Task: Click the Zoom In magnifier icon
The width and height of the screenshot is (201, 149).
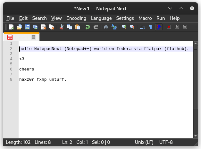Action: point(124,27)
